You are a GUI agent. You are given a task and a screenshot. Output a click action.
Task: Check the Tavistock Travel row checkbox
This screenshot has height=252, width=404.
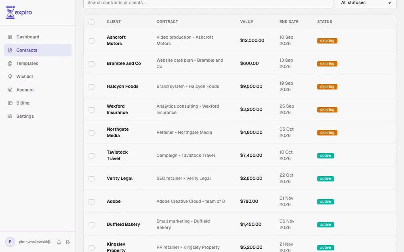(x=91, y=156)
